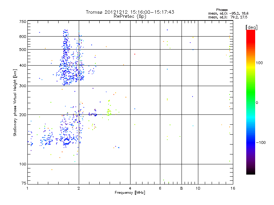This screenshot has width=274, height=205.
Task: Click the y-axis tick label "300"
Action: pyautogui.click(x=23, y=86)
